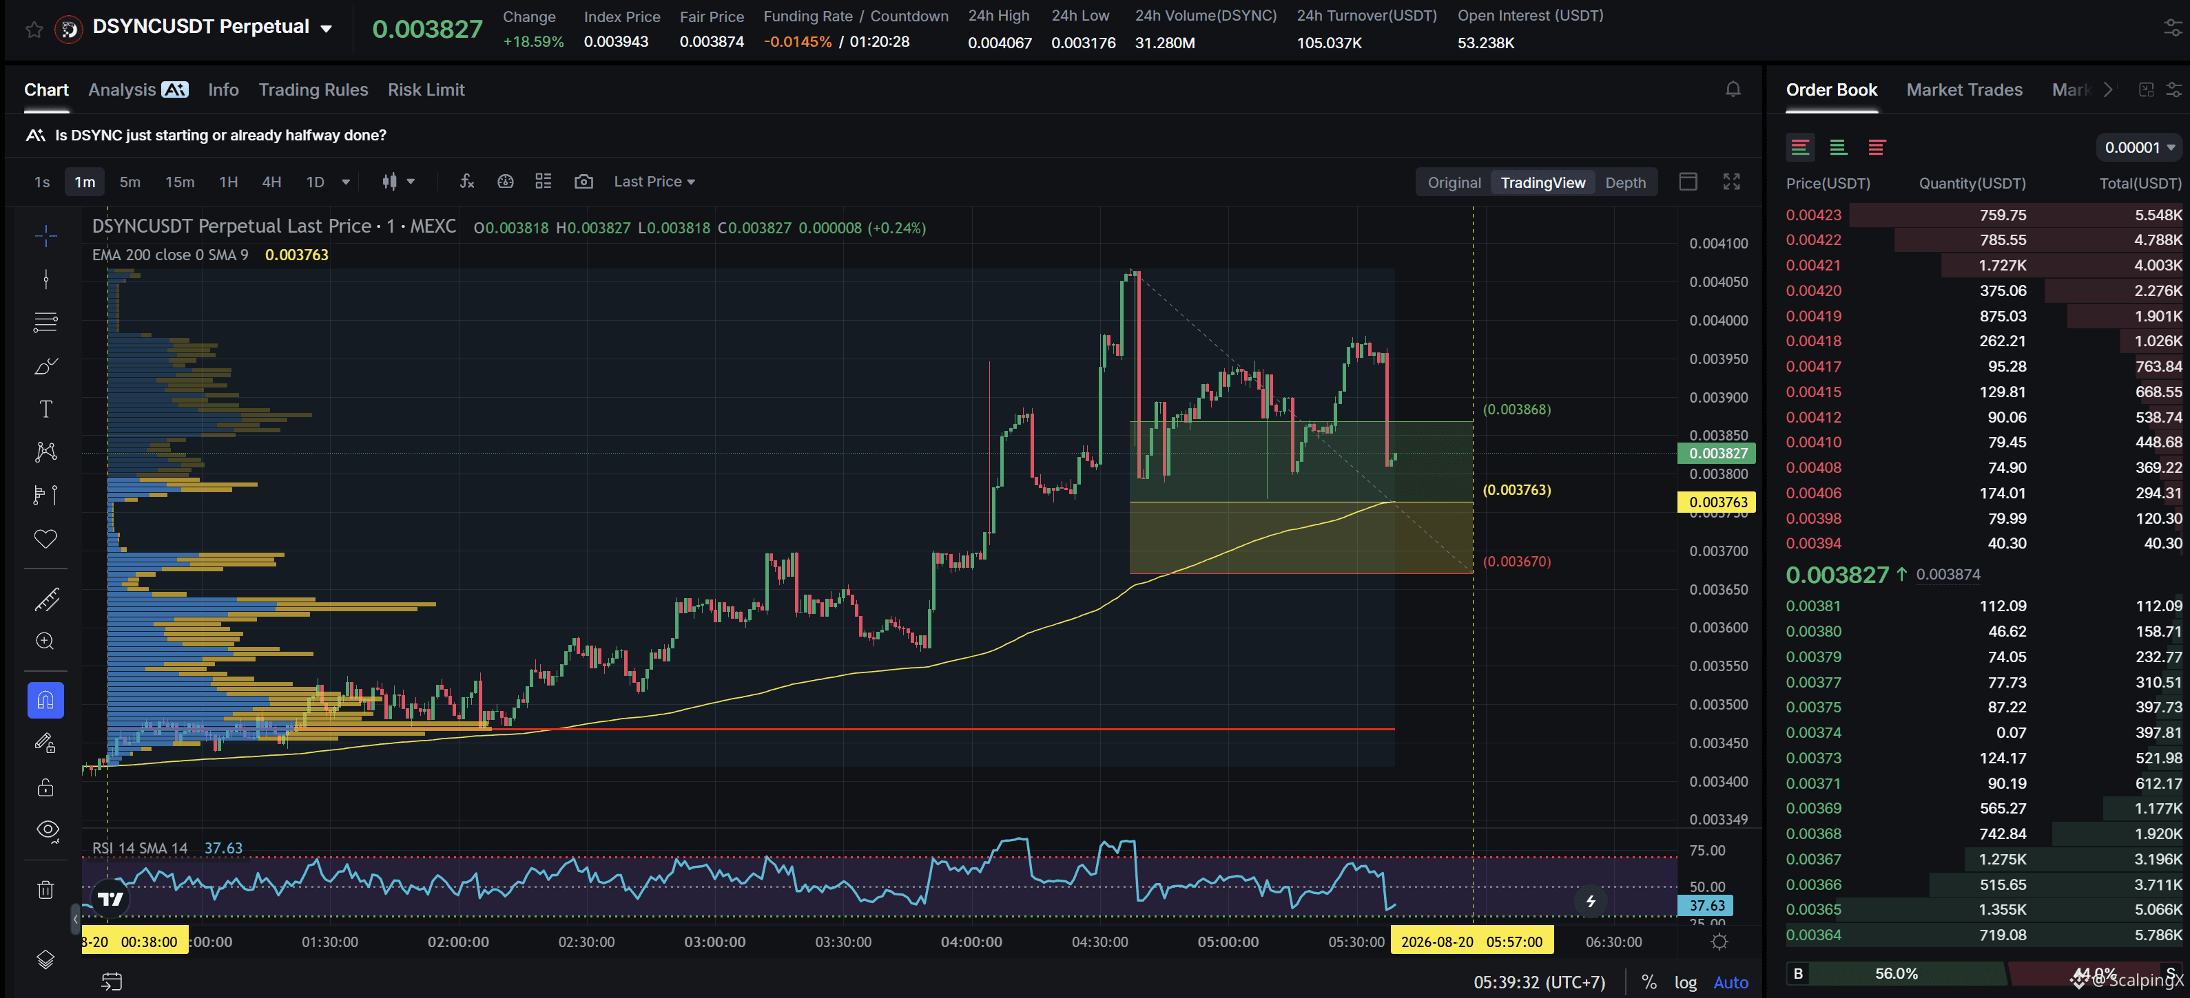Toggle Auto scale on price axis
Viewport: 2190px width, 998px height.
[1730, 982]
